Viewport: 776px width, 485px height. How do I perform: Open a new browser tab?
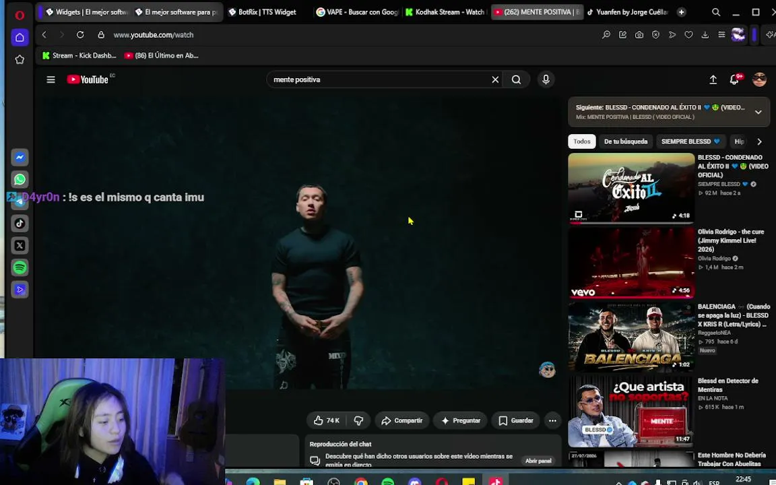click(x=682, y=12)
